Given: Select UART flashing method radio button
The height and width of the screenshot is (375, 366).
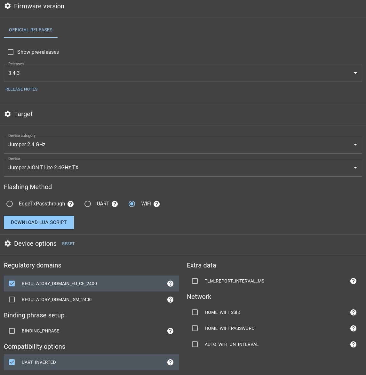Looking at the screenshot, I should point(88,204).
